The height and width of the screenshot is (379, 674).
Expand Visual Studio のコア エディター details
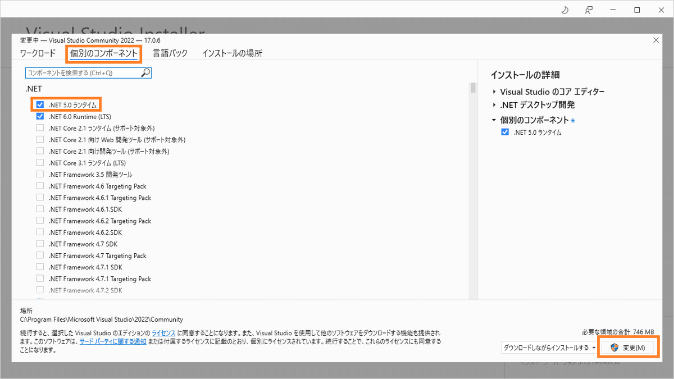tap(494, 92)
